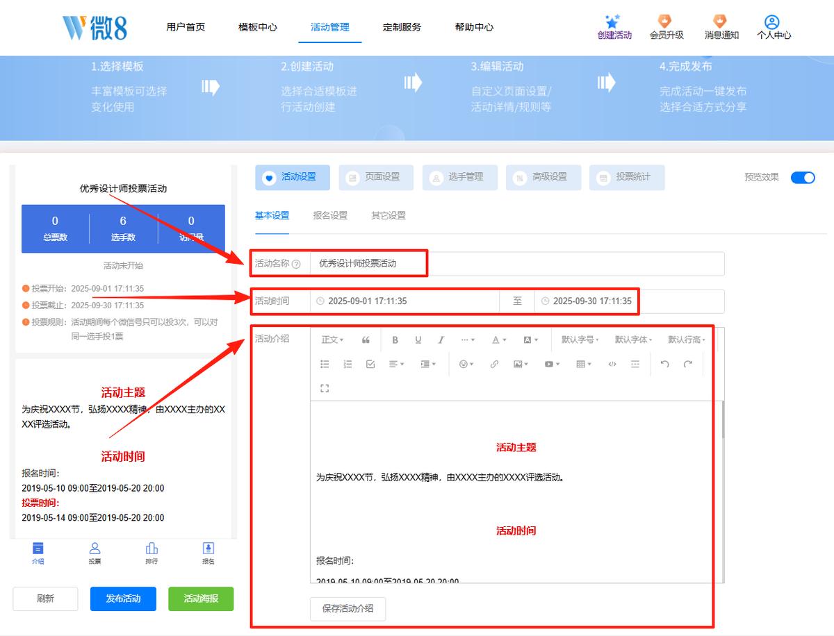Viewport: 834px width, 636px height.
Task: Click the 活动名称 text input
Action: (517, 264)
